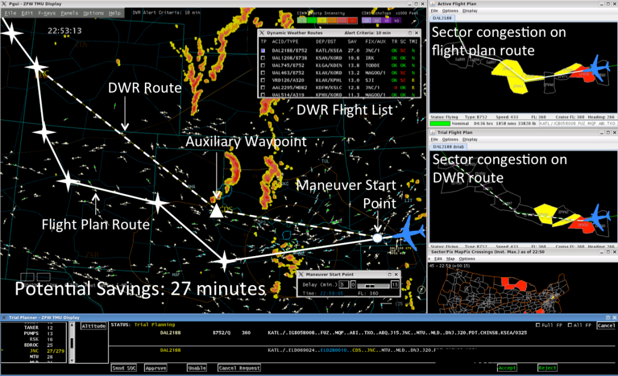Click the X icon in Pgui title bar

(x=4, y=4)
